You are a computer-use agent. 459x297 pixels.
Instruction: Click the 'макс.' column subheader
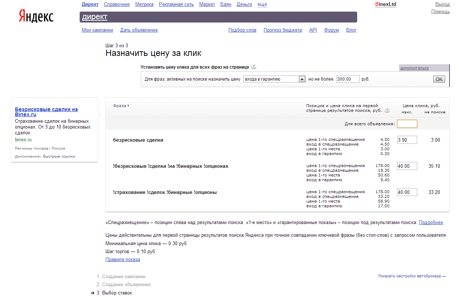coord(407,112)
